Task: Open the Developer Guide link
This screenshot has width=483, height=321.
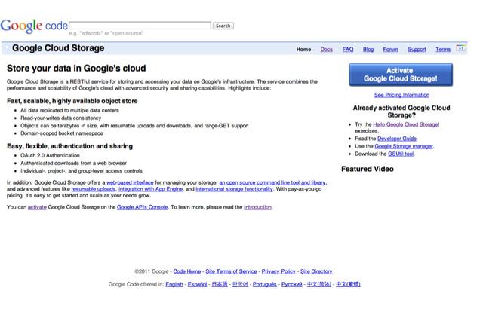Action: [x=397, y=139]
